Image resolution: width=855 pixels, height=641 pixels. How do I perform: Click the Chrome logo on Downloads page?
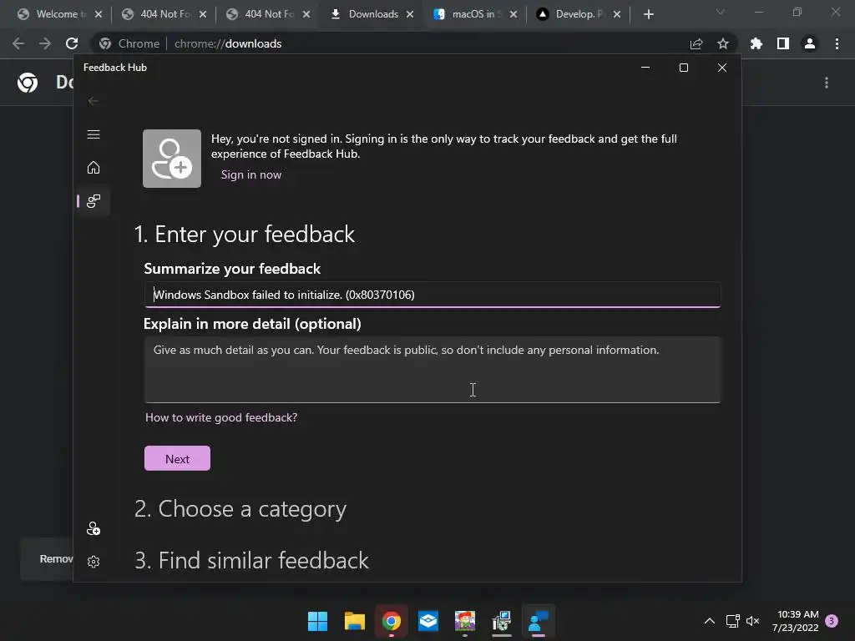[x=28, y=83]
